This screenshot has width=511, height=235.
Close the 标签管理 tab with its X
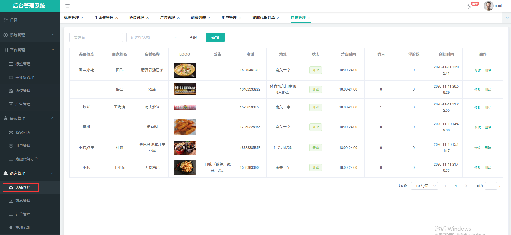pyautogui.click(x=82, y=18)
